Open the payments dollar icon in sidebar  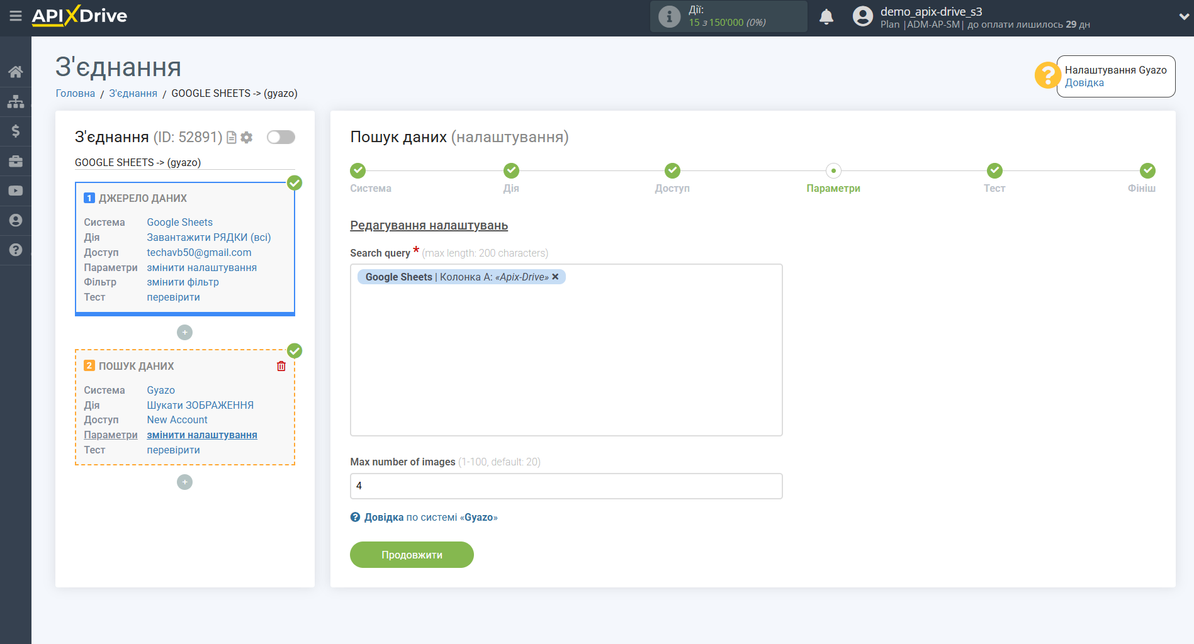(16, 131)
